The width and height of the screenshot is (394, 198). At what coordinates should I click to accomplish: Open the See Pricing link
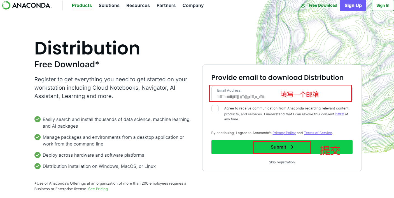pos(98,189)
